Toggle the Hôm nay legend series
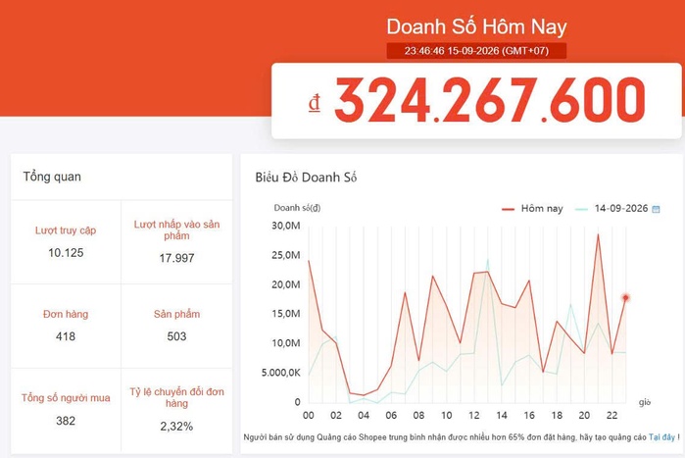 (532, 209)
